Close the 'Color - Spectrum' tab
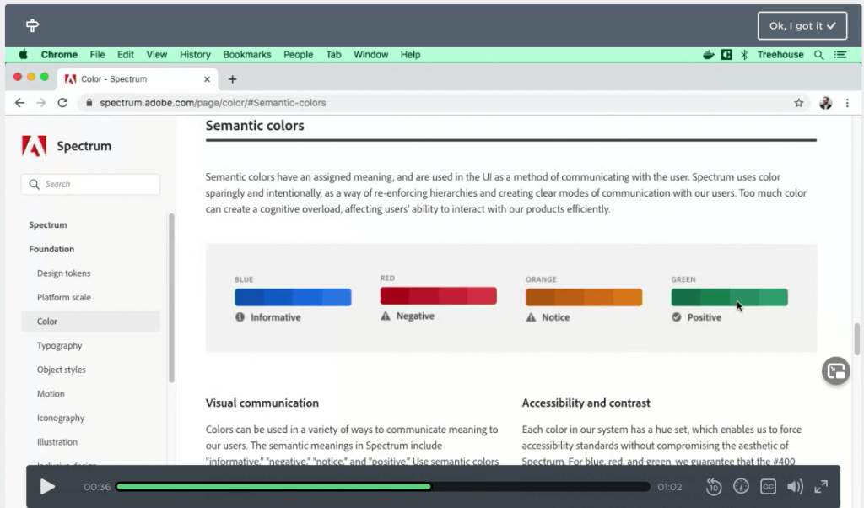The height and width of the screenshot is (508, 864). pos(208,79)
